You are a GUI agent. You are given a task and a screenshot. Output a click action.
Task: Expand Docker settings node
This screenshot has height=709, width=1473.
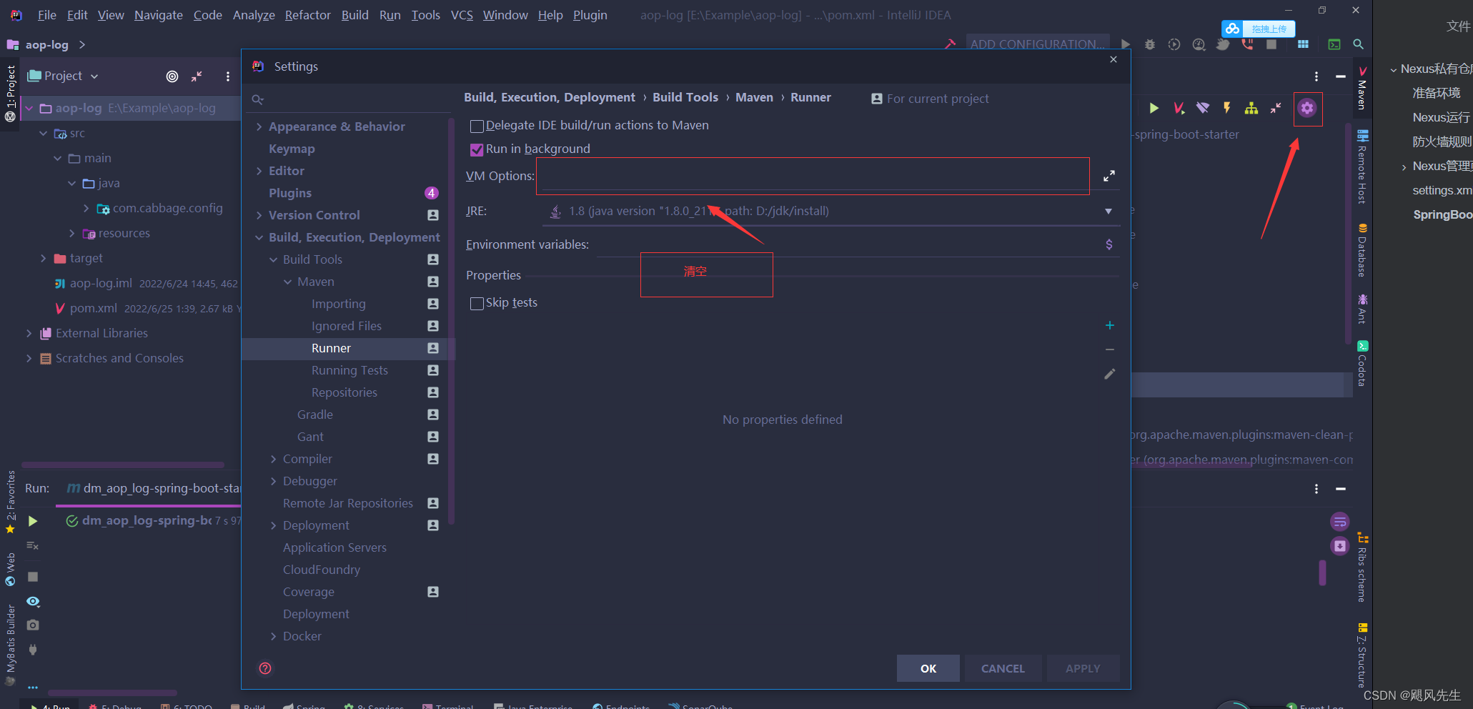[x=273, y=636]
